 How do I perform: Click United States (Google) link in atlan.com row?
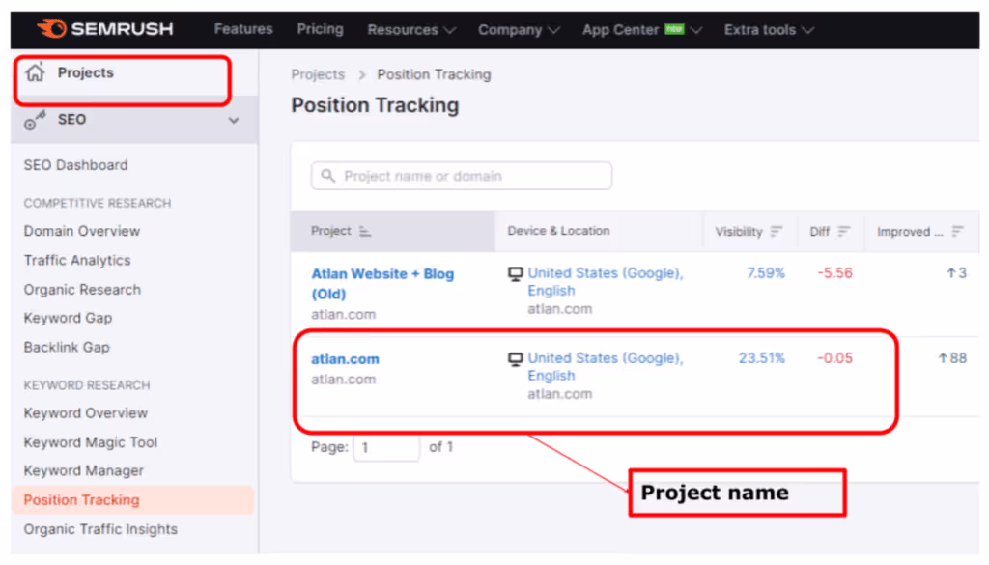click(x=606, y=366)
